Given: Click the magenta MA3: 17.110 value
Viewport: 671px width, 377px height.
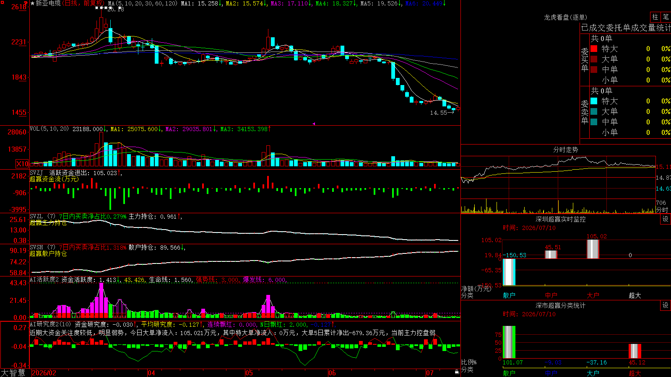Looking at the screenshot, I should [291, 3].
